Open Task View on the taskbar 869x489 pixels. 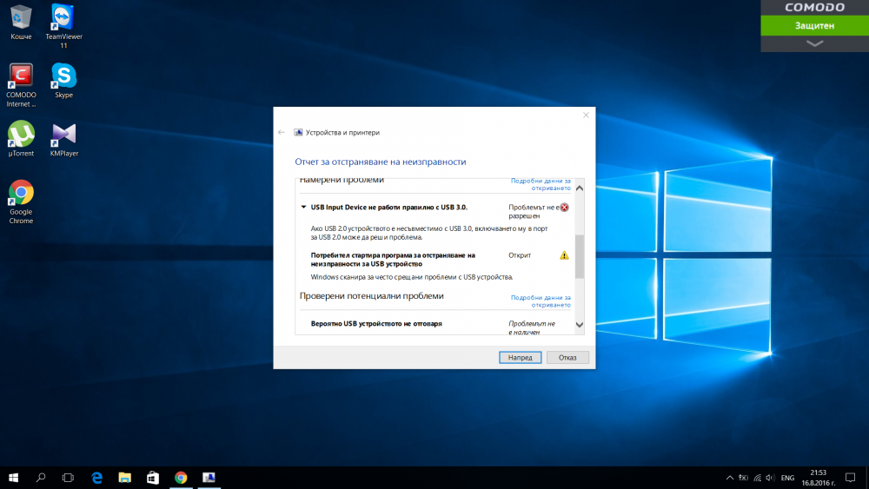click(x=68, y=478)
